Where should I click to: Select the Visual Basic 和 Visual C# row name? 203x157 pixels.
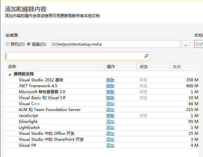(x=42, y=98)
